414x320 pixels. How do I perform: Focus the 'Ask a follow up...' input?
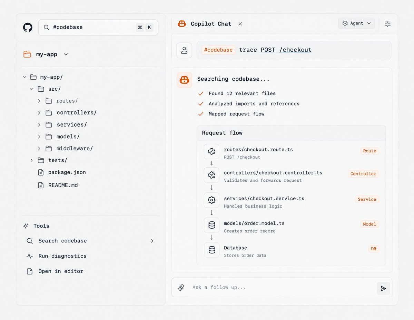pyautogui.click(x=282, y=287)
